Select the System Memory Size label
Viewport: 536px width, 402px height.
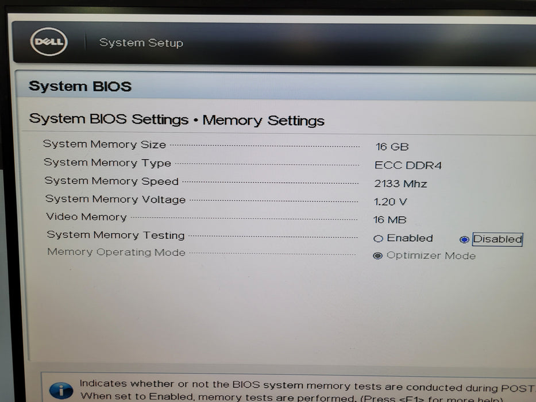tap(105, 145)
